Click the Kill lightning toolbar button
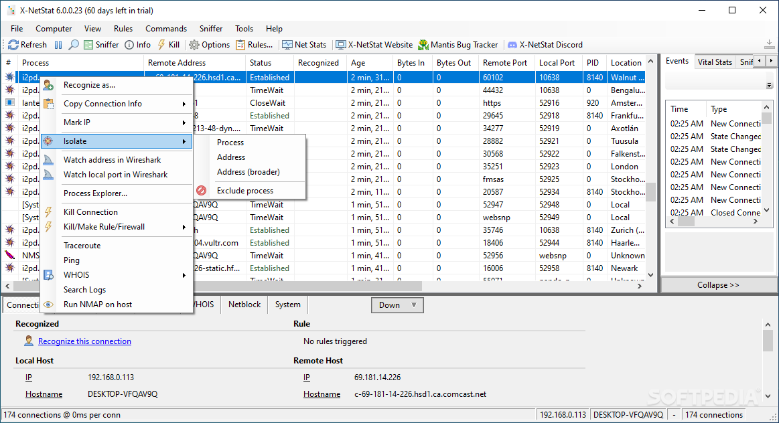 (168, 45)
